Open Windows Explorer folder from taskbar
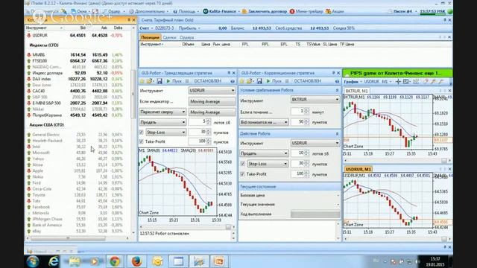The image size is (477, 268). (75, 261)
